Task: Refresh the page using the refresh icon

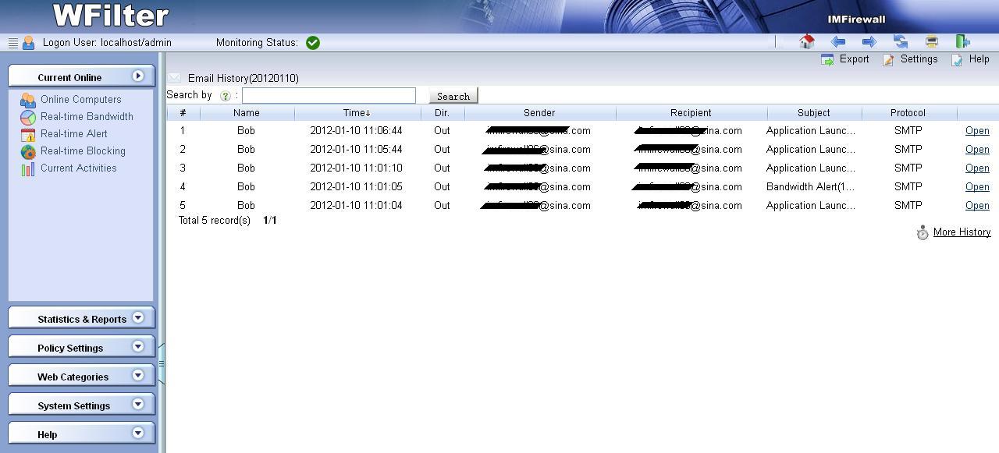Action: pyautogui.click(x=901, y=42)
